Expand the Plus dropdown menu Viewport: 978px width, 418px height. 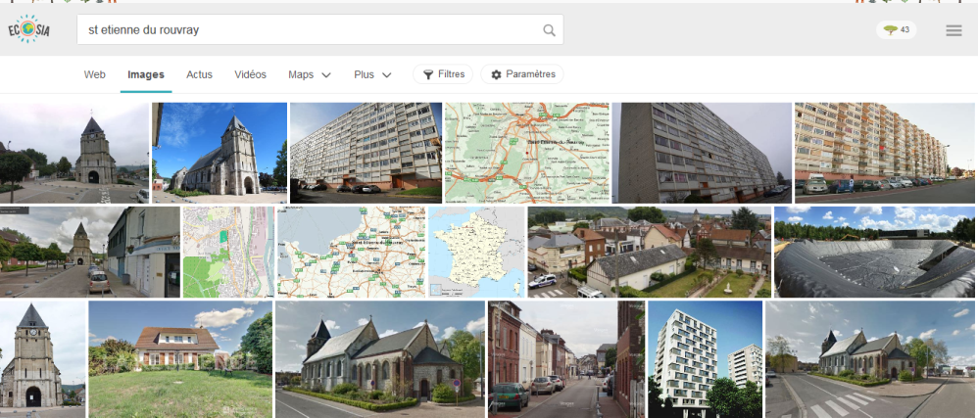point(372,74)
